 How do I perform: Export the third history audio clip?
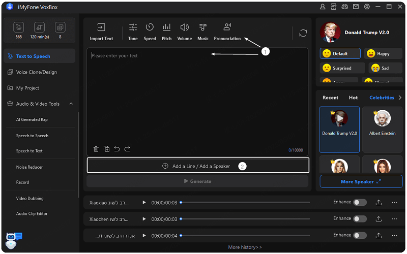pos(379,236)
